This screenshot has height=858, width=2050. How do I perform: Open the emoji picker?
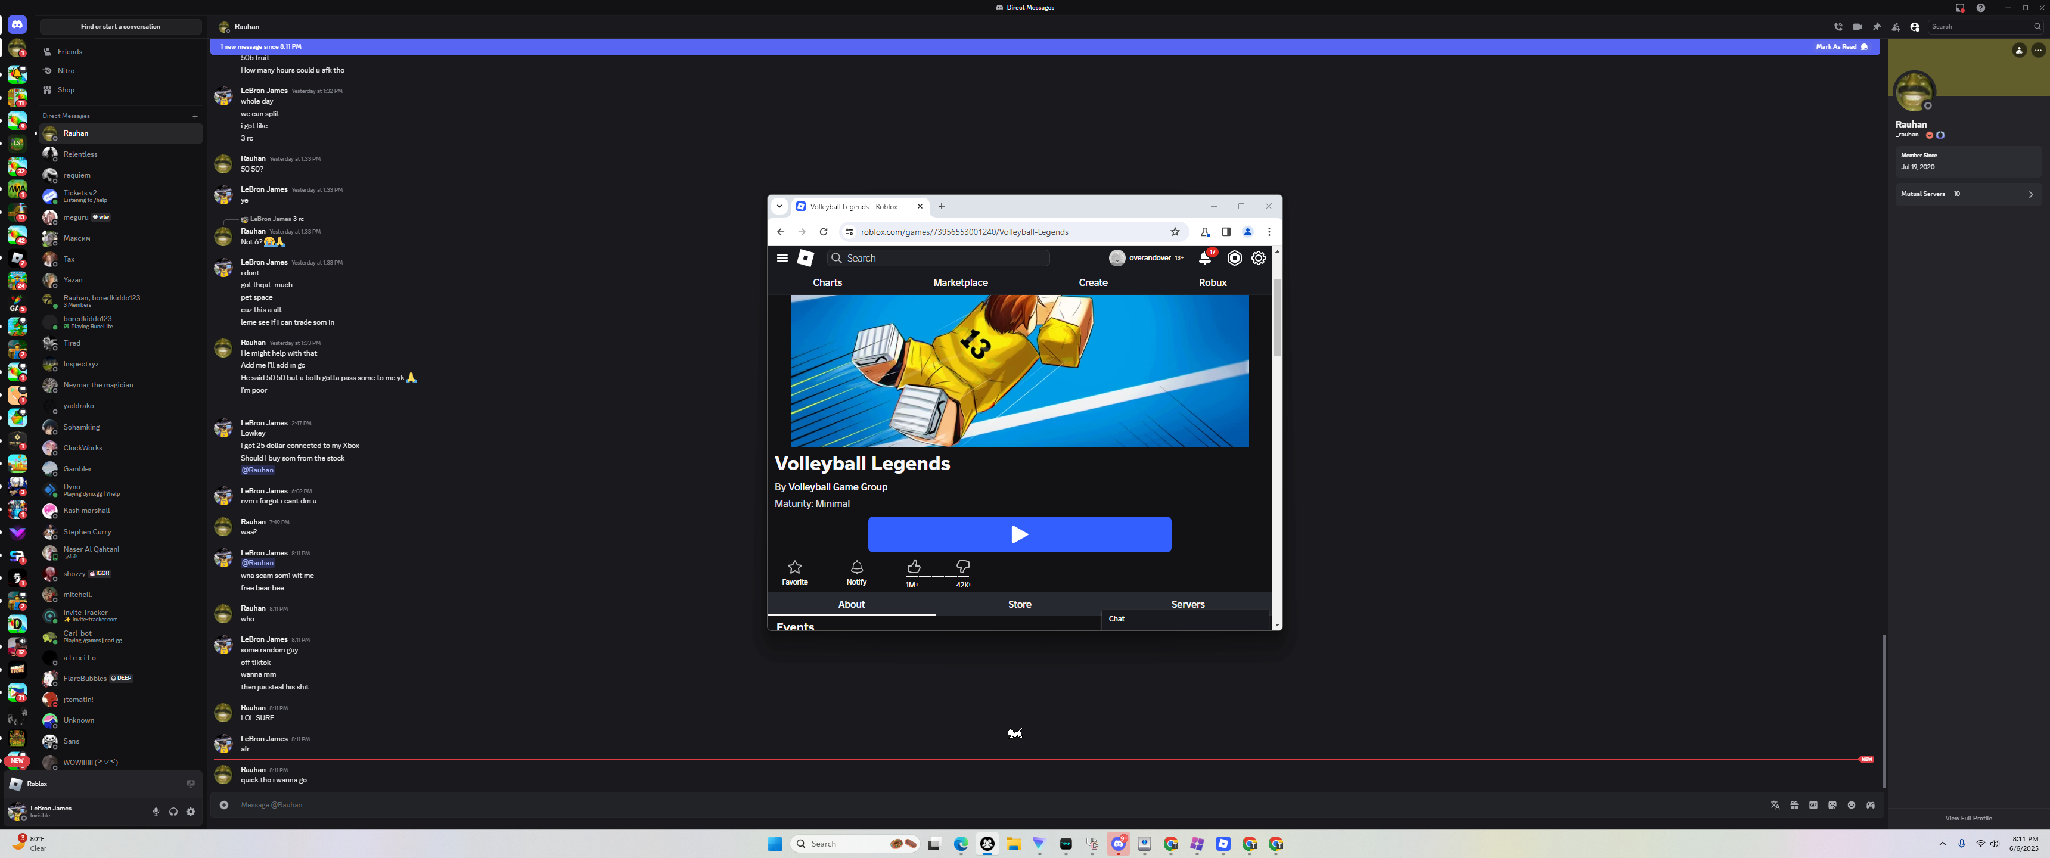coord(1851,806)
